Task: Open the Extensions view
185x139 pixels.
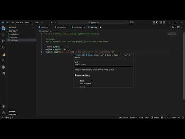Action: (3, 54)
